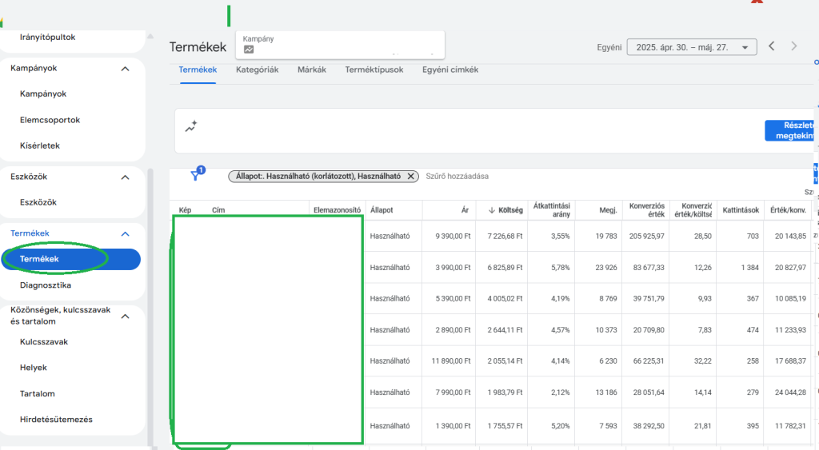Collapse Közönségek, kulcsszavak és tartalom section
This screenshot has height=450, width=819.
pos(125,316)
